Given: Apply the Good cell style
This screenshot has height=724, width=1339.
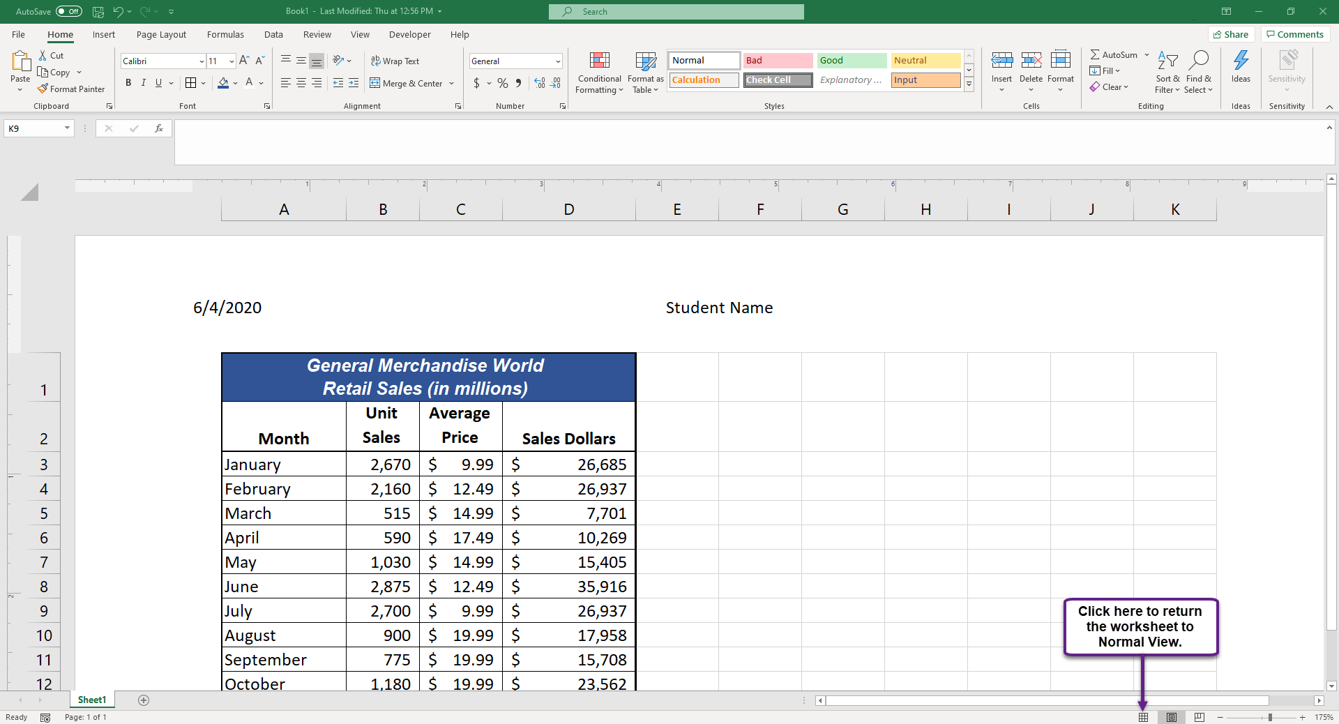Looking at the screenshot, I should point(852,61).
